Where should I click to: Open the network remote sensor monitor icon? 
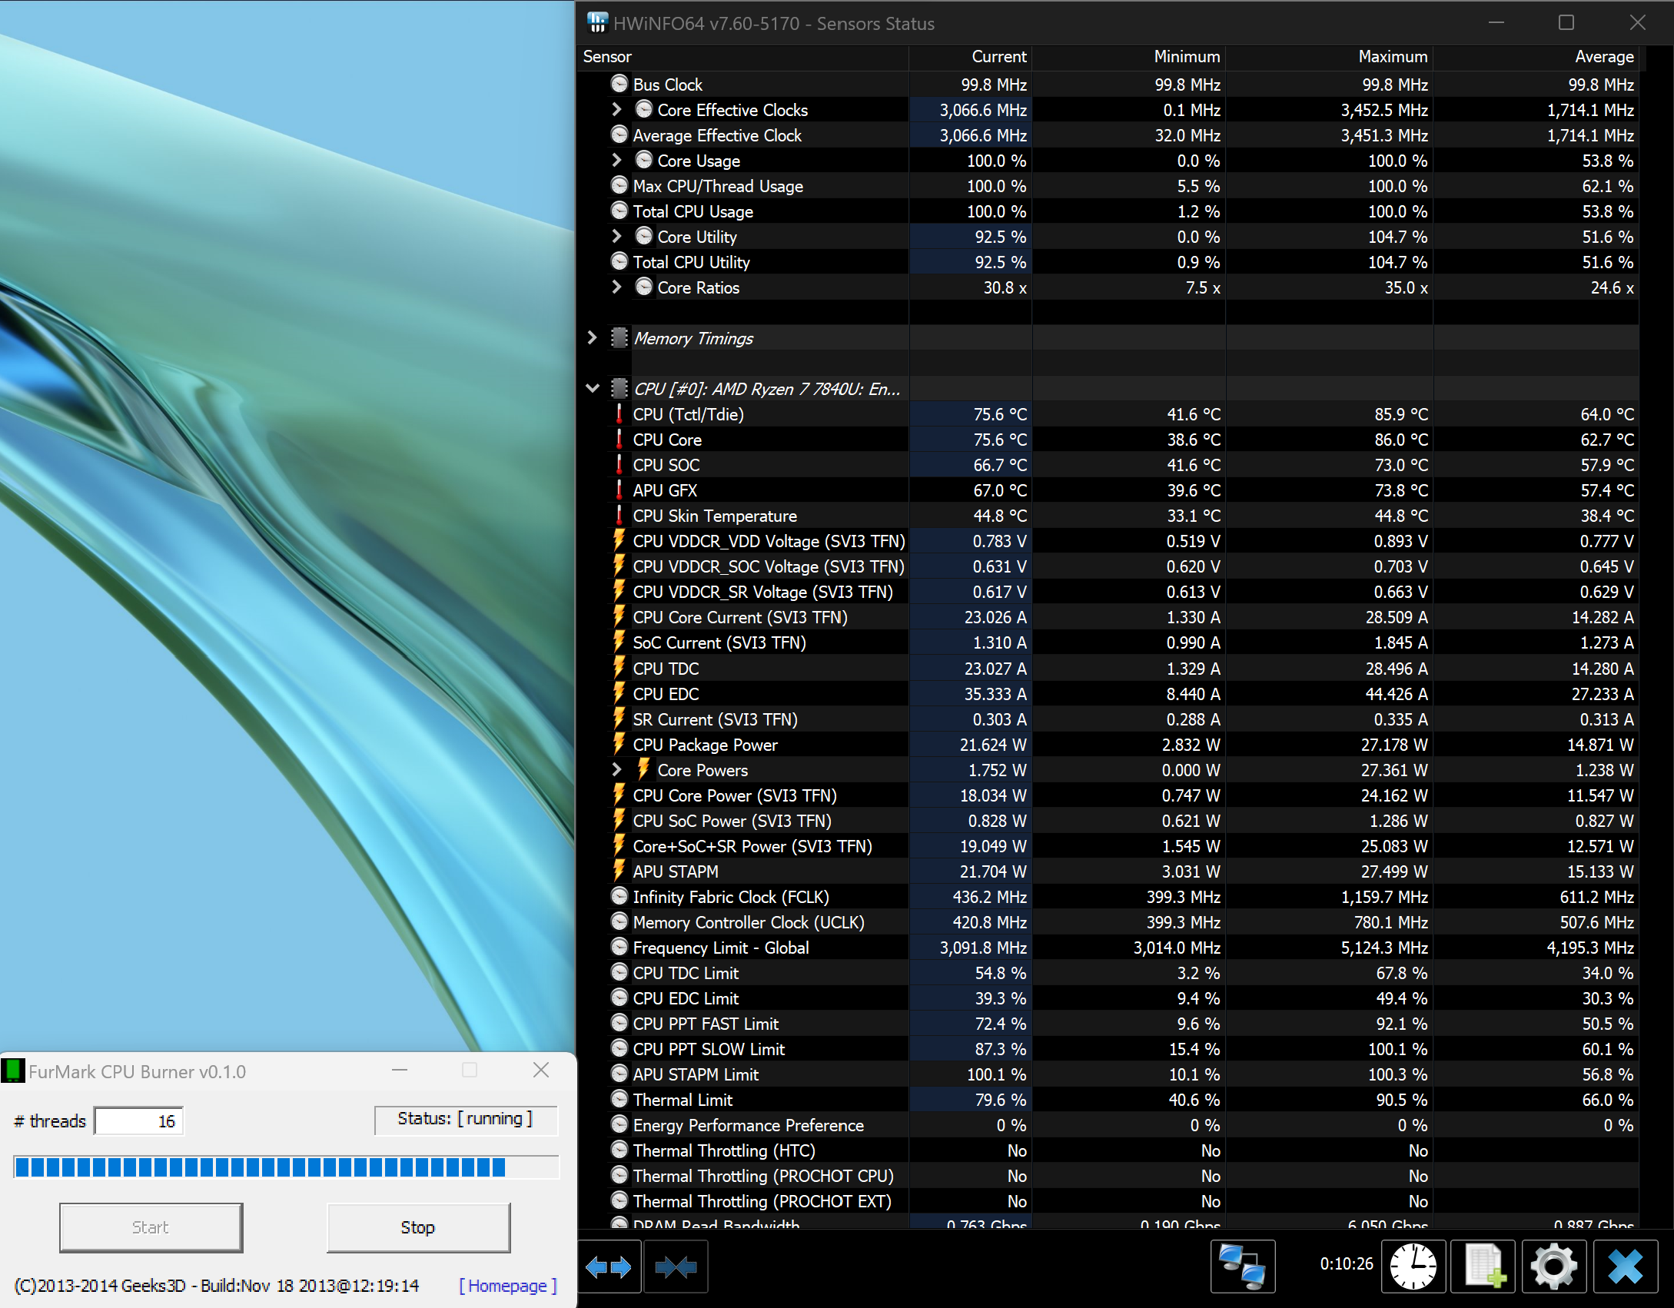[x=1243, y=1266]
